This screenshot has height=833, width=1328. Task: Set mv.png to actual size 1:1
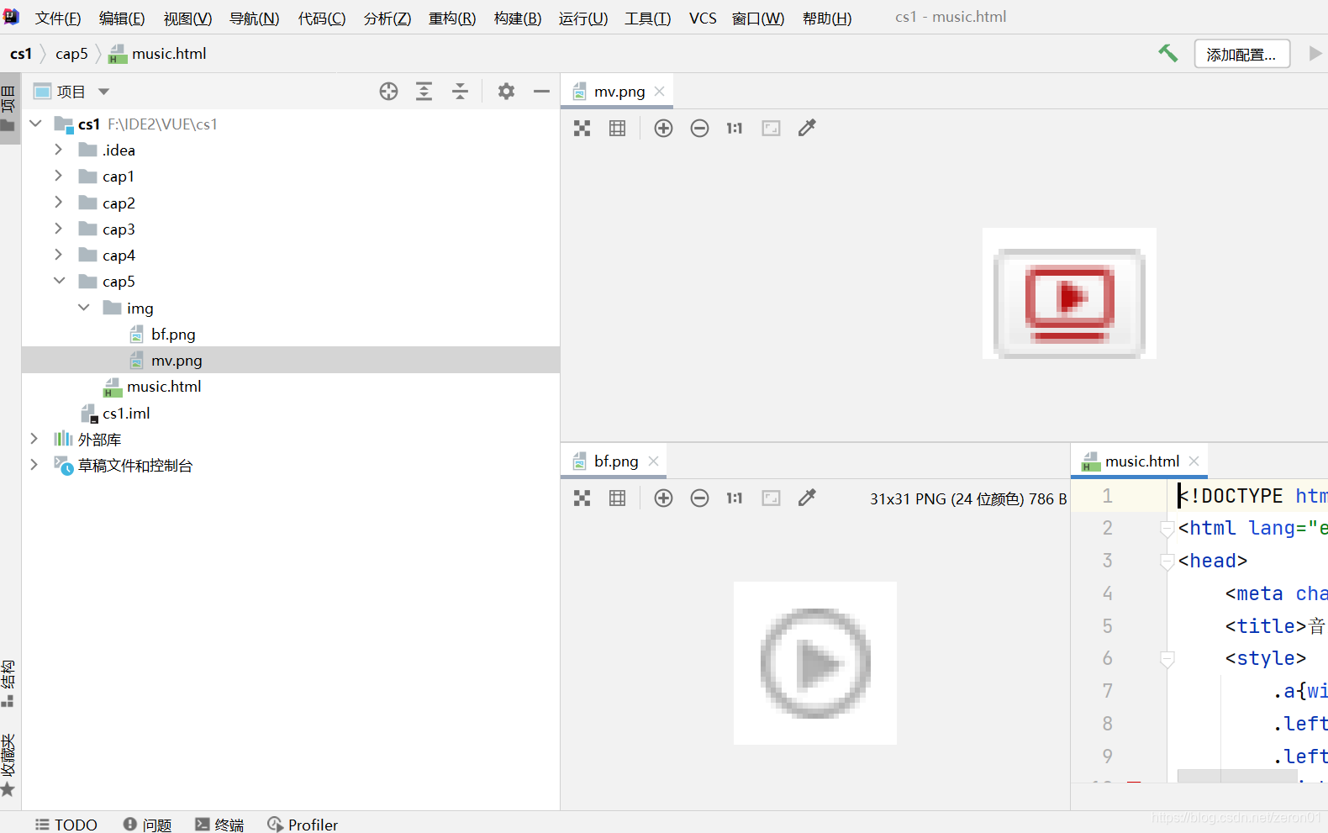(735, 128)
